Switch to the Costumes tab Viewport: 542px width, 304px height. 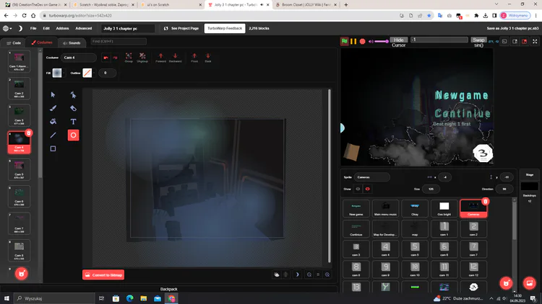pos(42,43)
